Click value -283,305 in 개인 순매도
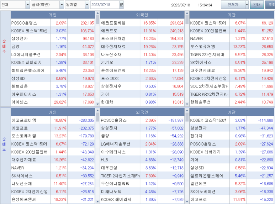Screen dimensions: 275x205 coord(86,120)
